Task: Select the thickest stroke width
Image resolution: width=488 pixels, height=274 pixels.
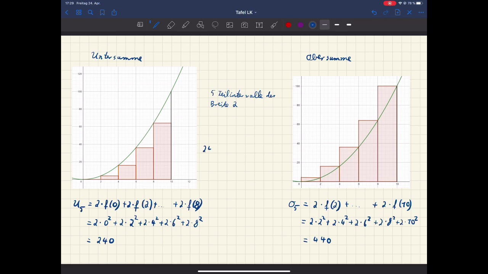Action: coord(349,25)
